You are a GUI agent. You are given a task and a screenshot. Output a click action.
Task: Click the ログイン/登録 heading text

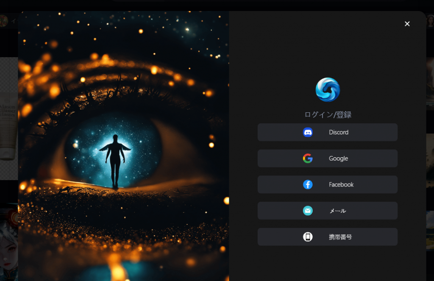pos(328,114)
